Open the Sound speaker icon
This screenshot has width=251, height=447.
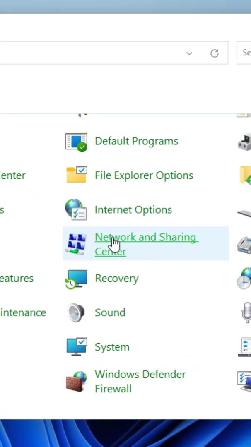coord(76,313)
